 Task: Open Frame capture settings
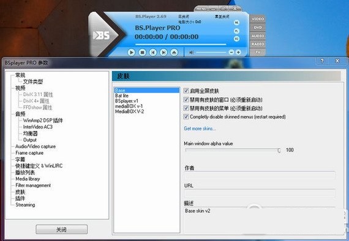(x=29, y=153)
